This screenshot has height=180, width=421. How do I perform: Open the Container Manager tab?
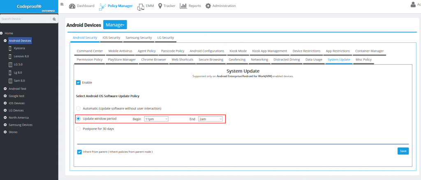pos(370,51)
